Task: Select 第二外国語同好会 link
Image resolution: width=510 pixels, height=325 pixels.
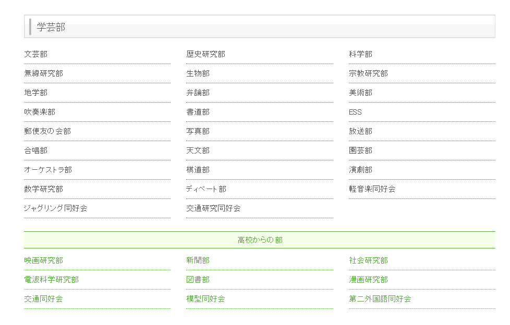Action: pos(380,298)
